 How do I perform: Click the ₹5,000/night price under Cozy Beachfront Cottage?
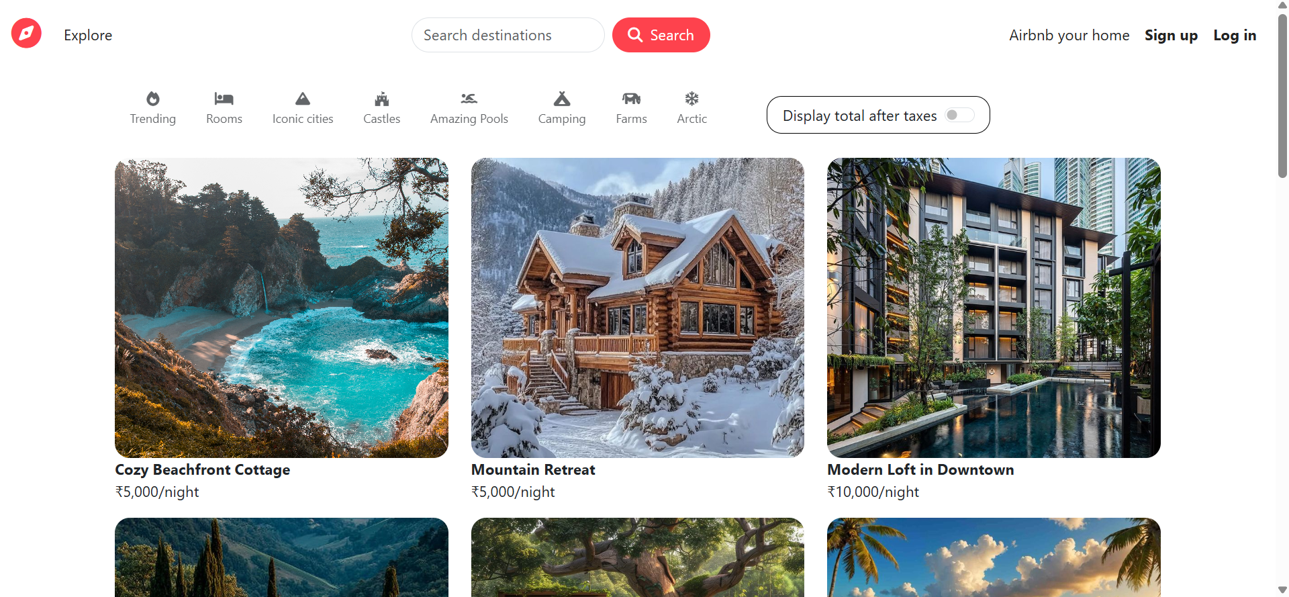point(157,492)
